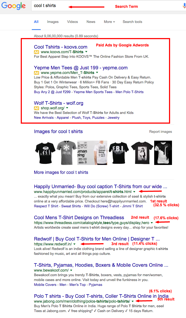Expand the koovs.com ad URL dropdown arrow
Screen dimensions: 186x318
[x=86, y=52]
